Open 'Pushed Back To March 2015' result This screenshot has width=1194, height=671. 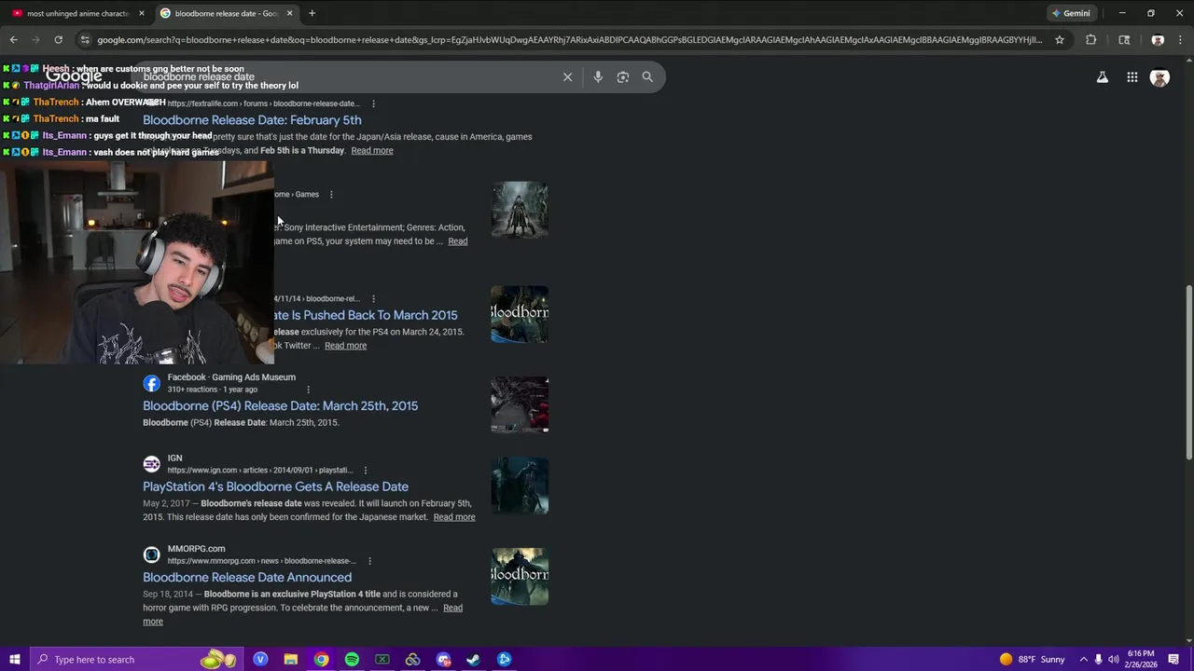coord(366,315)
